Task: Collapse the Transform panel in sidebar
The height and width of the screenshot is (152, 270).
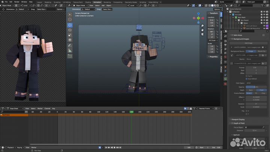Action: tap(208, 13)
